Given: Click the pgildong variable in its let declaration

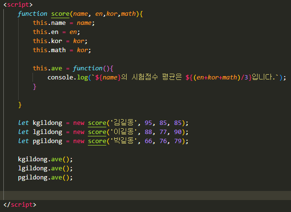Looking at the screenshot, I should (47, 141).
